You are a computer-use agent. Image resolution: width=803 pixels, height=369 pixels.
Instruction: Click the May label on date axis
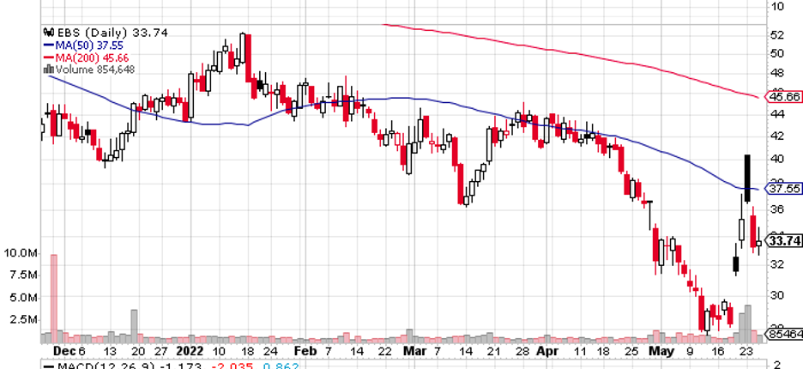[x=662, y=350]
